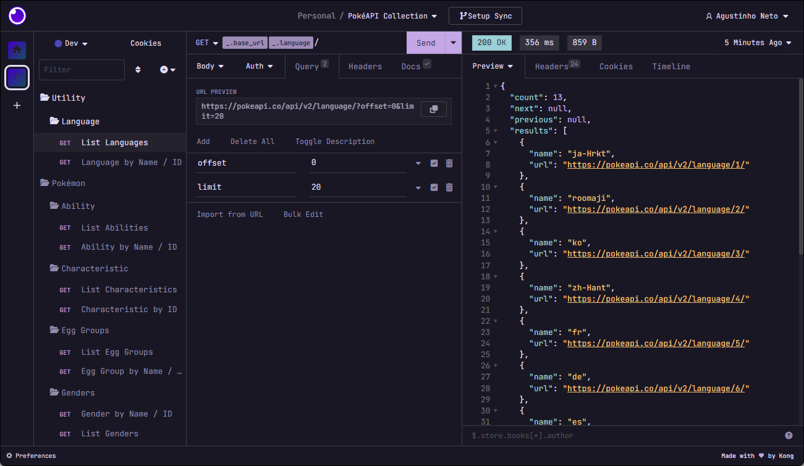Send the request
The image size is (804, 466).
pyautogui.click(x=426, y=43)
